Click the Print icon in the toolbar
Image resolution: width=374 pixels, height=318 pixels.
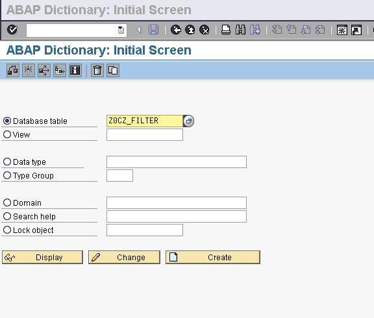point(226,30)
